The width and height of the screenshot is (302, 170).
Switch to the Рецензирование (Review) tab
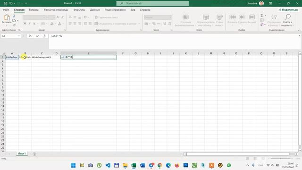[115, 10]
